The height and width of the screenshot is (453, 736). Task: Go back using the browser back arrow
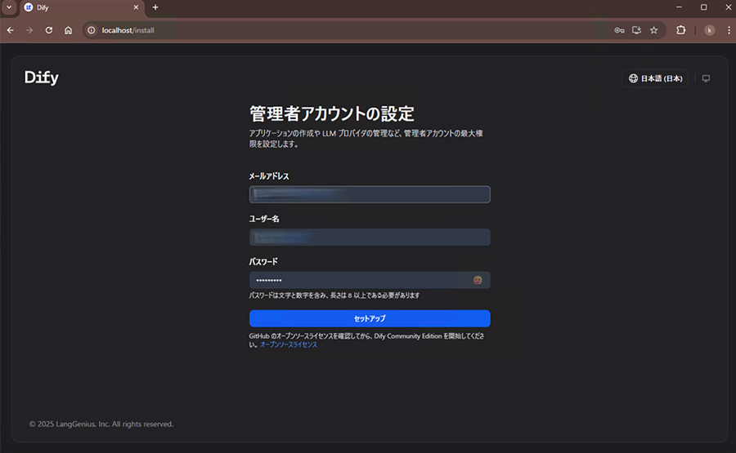pos(11,30)
